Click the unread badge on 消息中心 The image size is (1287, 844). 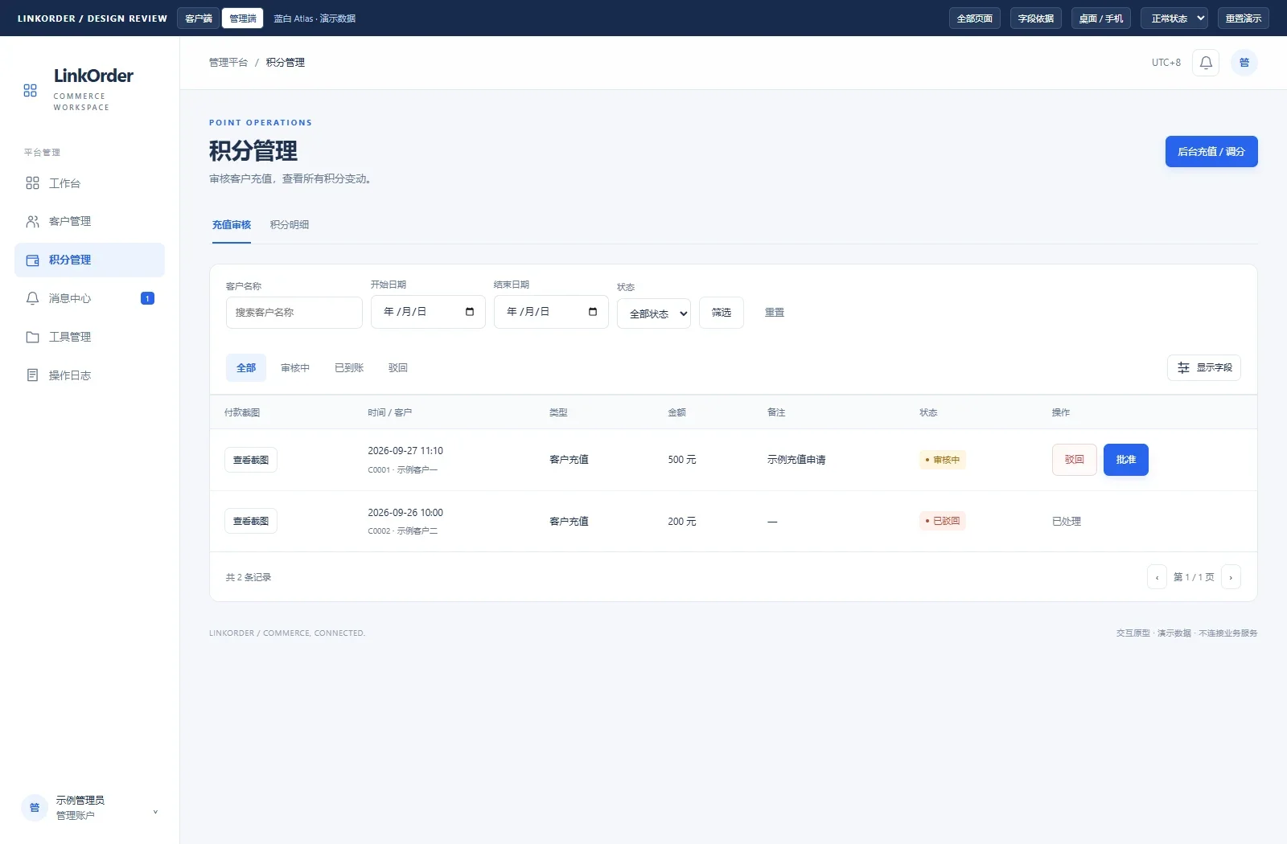[147, 298]
